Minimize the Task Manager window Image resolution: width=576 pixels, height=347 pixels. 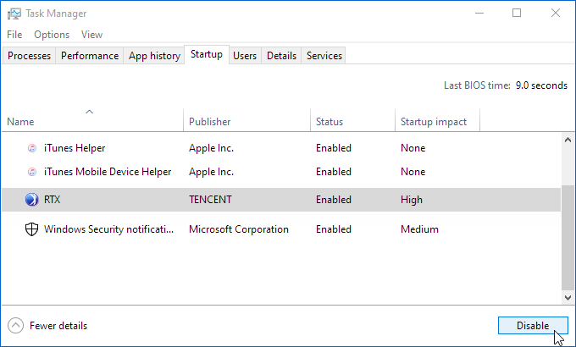pos(479,14)
